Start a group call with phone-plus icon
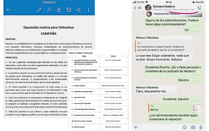 pos(199,8)
